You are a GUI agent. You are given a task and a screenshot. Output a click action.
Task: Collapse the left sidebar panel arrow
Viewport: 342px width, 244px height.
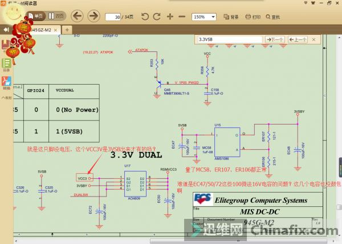tap(6, 30)
